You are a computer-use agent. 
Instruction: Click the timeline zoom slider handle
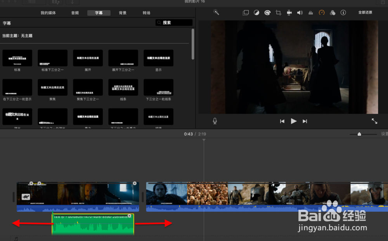pos(359,134)
